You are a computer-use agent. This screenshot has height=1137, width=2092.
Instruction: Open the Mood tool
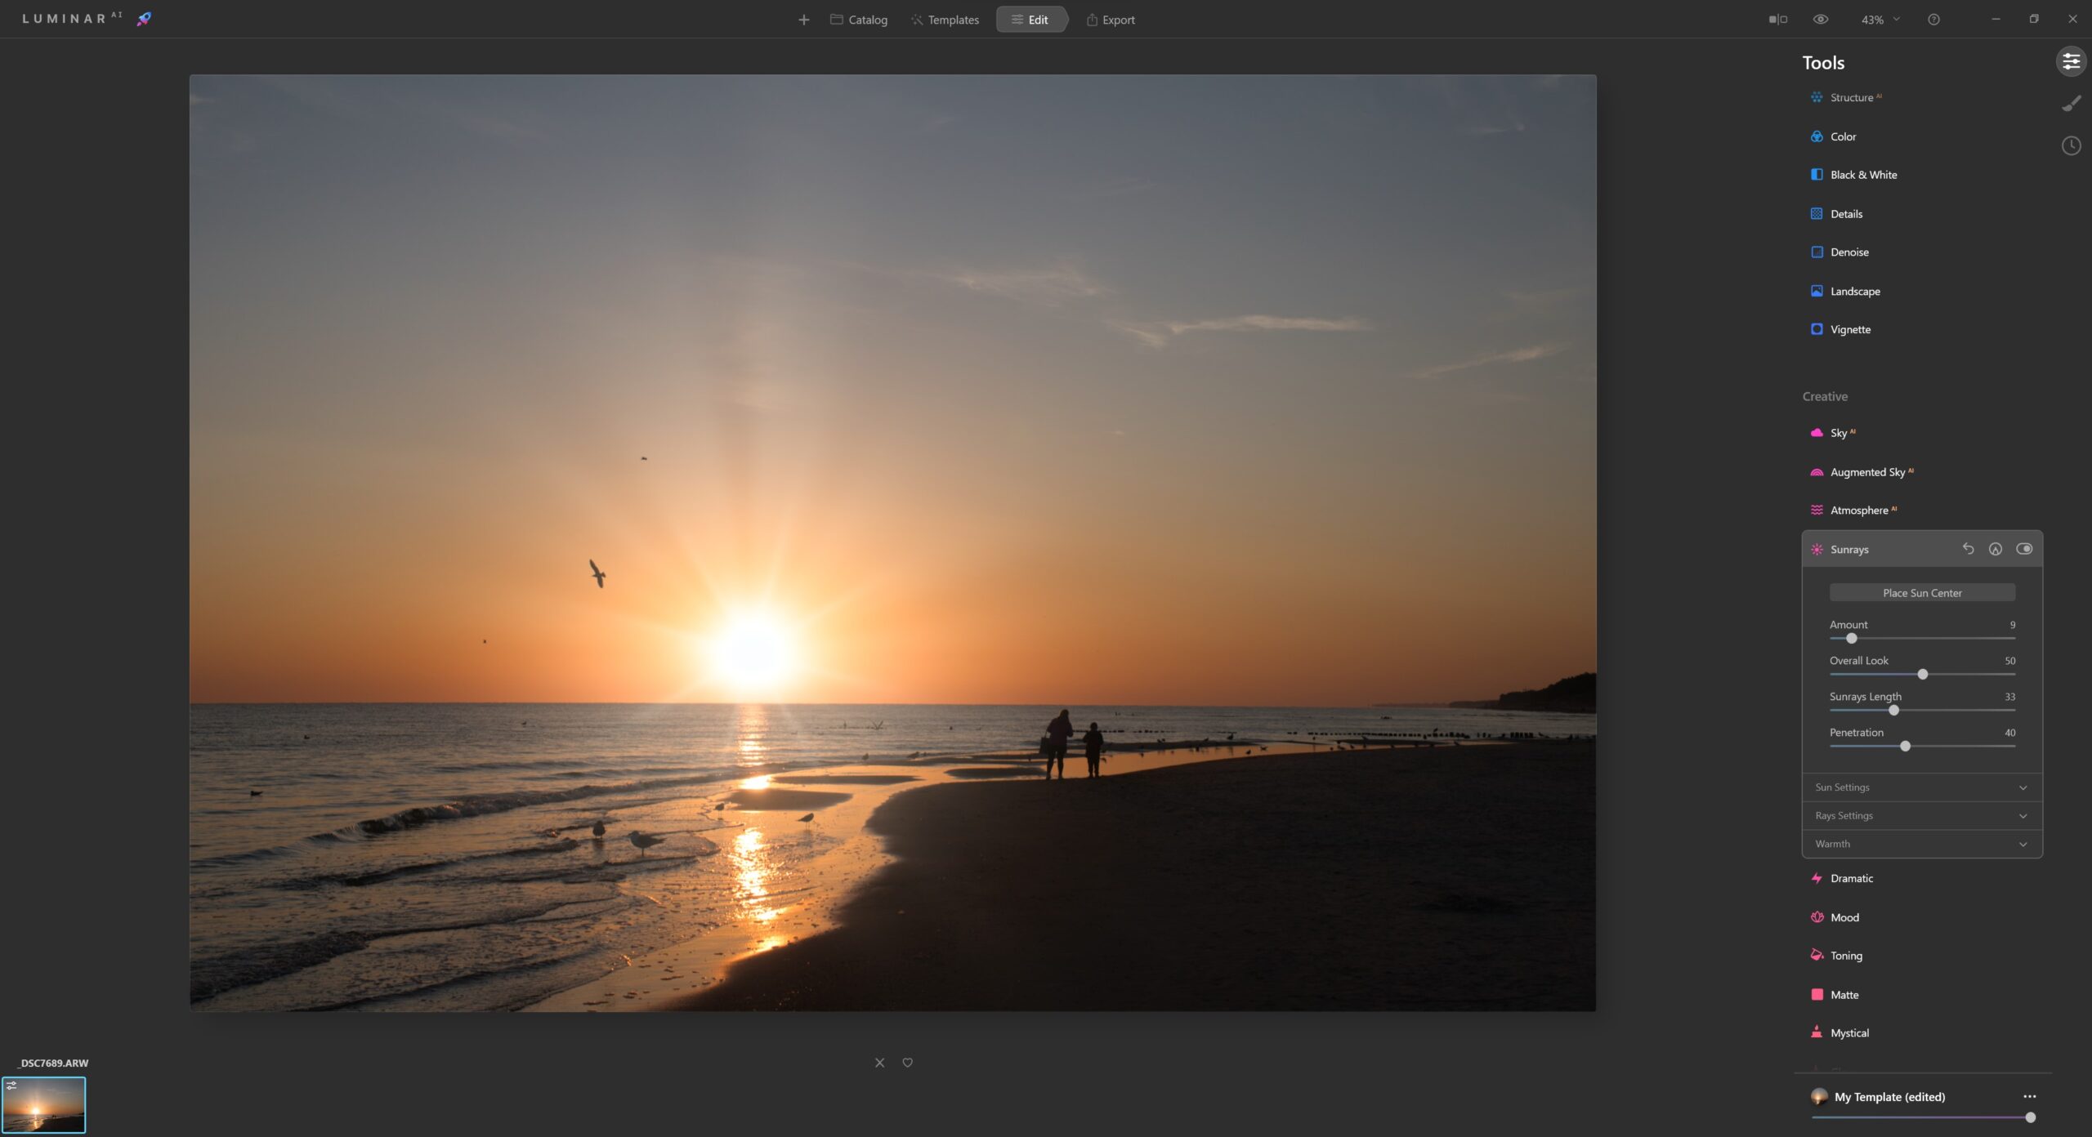click(1835, 918)
